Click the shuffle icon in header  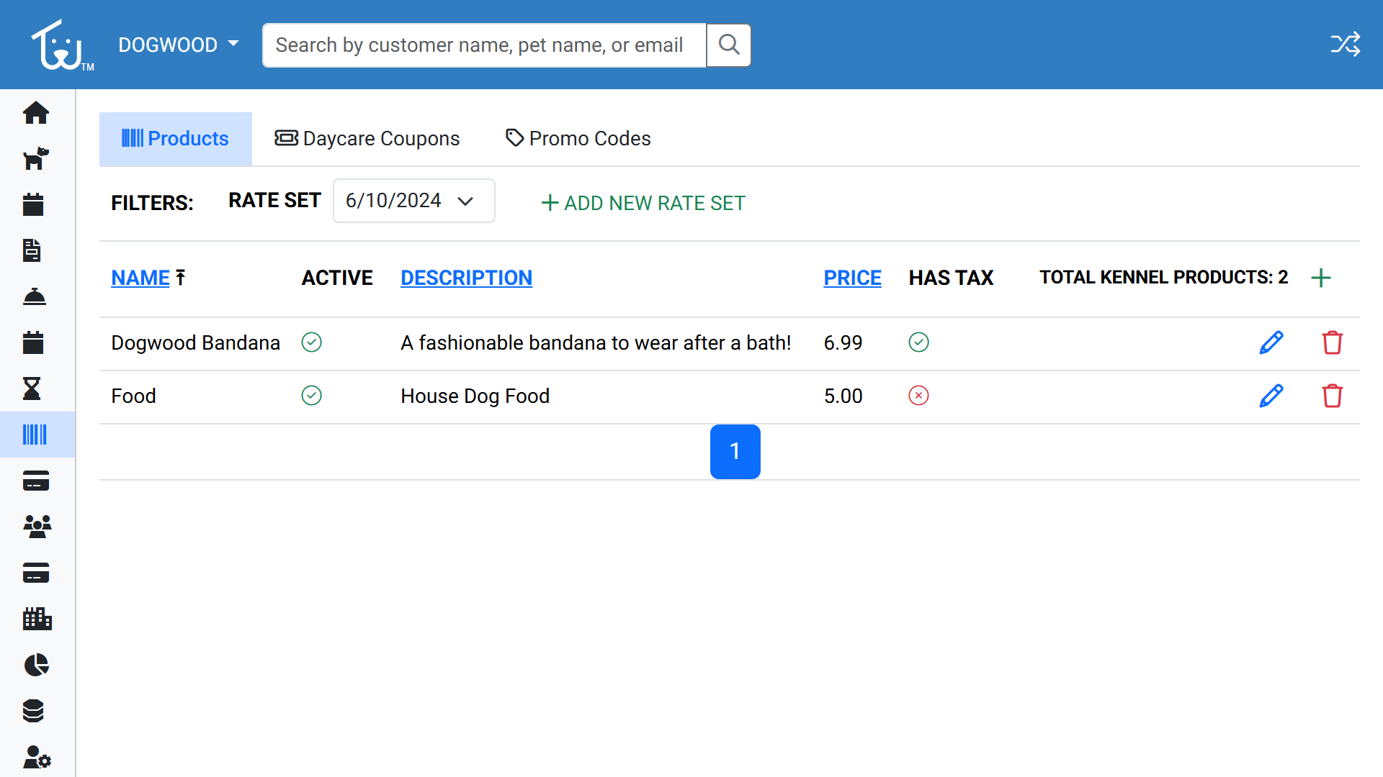click(x=1345, y=45)
